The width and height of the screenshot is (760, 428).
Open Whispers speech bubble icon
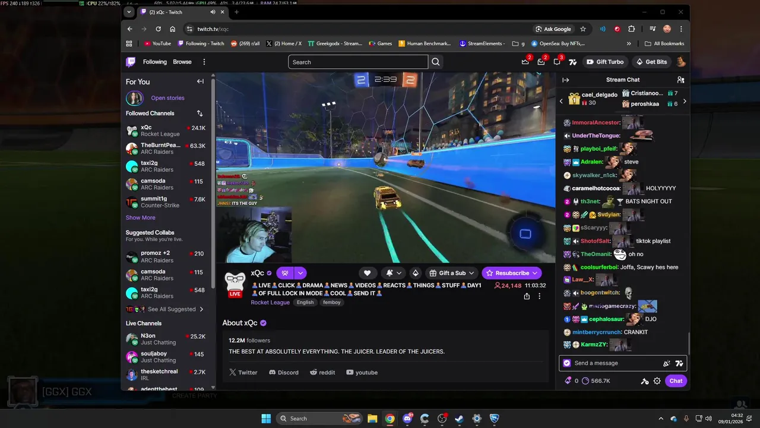pyautogui.click(x=557, y=62)
